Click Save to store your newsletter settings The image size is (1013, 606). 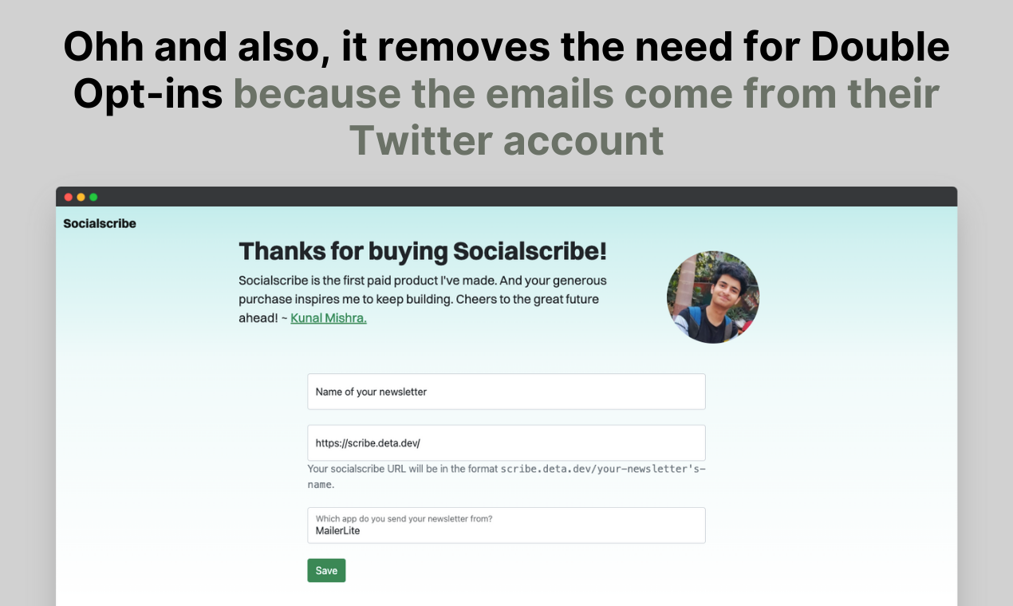pyautogui.click(x=326, y=570)
